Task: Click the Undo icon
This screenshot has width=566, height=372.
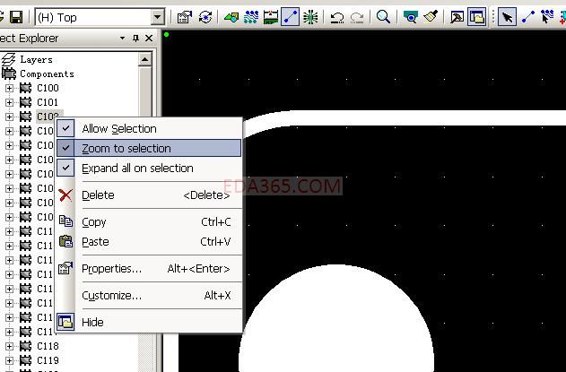Action: [x=337, y=17]
